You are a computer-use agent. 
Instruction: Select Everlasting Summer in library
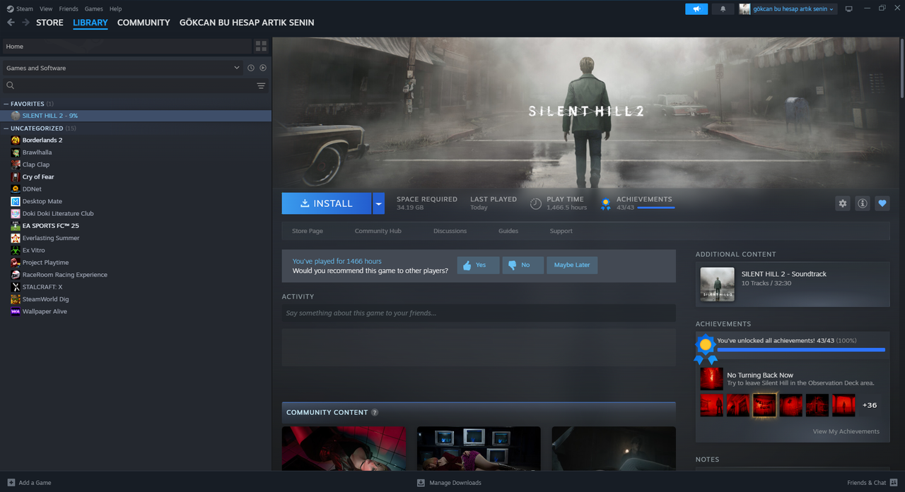(x=51, y=238)
